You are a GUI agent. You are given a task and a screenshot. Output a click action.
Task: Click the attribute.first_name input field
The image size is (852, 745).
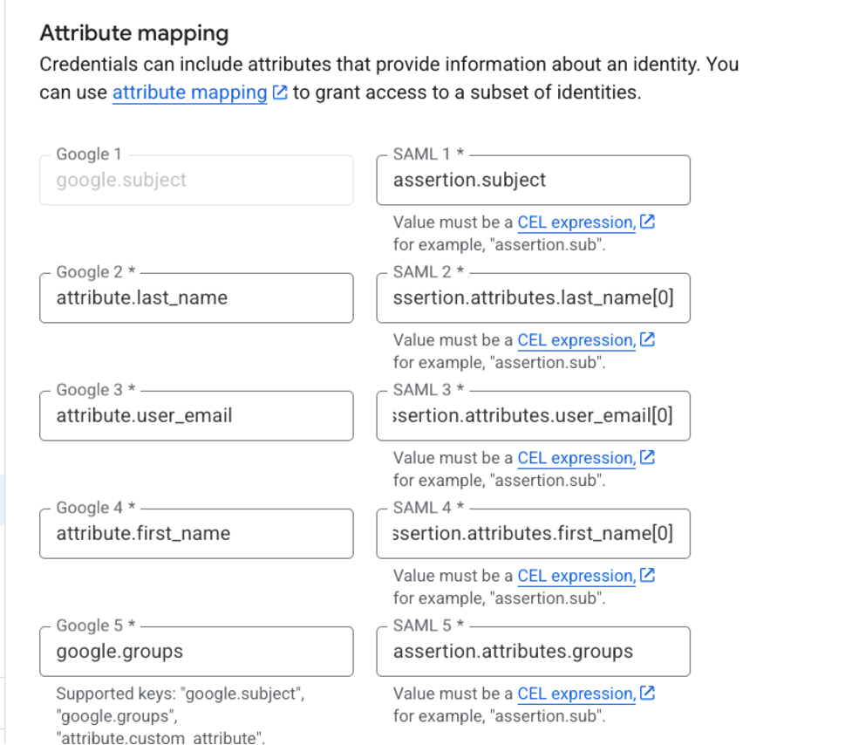tap(195, 533)
